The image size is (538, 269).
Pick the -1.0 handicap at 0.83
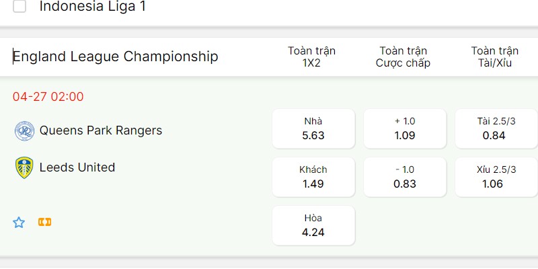pyautogui.click(x=405, y=177)
